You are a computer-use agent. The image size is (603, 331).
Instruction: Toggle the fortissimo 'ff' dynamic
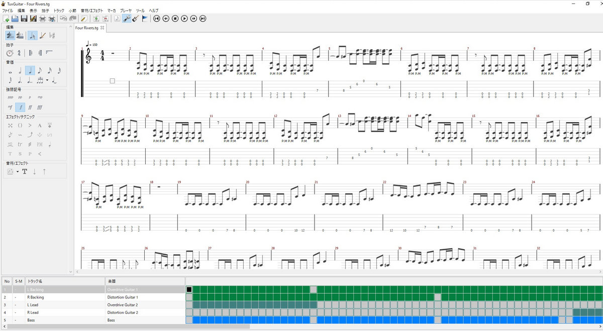(30, 107)
